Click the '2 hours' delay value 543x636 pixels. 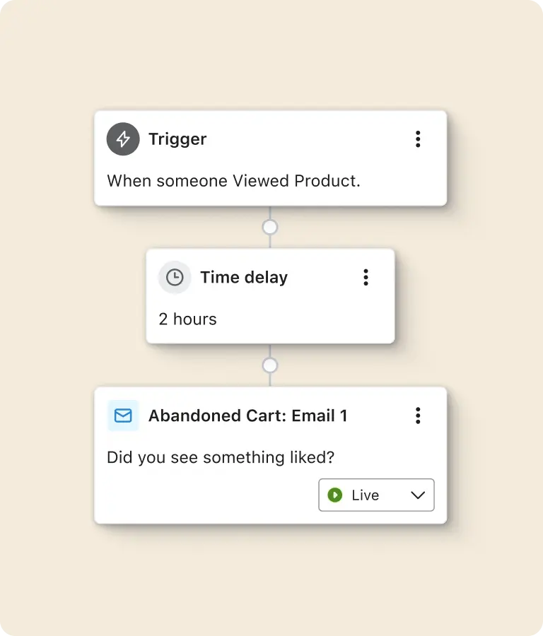tap(187, 319)
